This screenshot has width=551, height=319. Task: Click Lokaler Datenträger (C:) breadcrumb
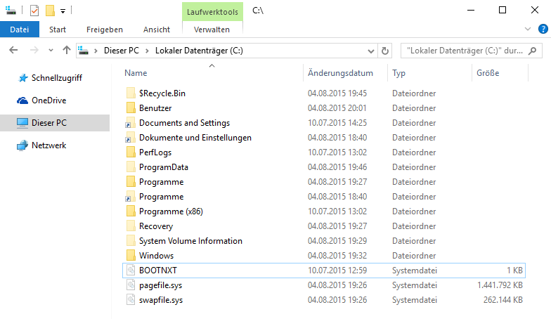click(x=199, y=51)
